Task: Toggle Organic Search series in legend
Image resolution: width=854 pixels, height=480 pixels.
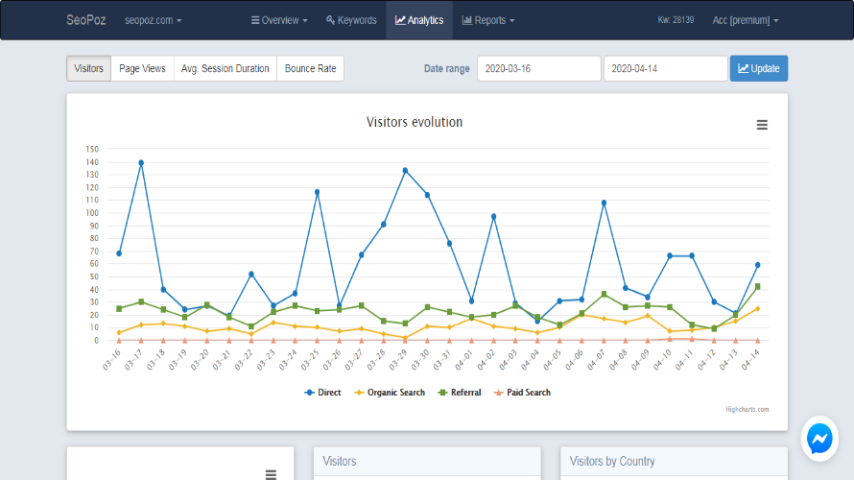Action: 394,392
